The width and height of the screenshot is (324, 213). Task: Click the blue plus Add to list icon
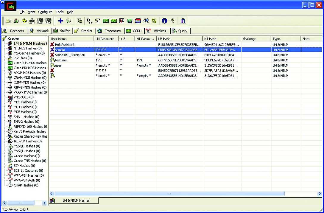coord(60,21)
